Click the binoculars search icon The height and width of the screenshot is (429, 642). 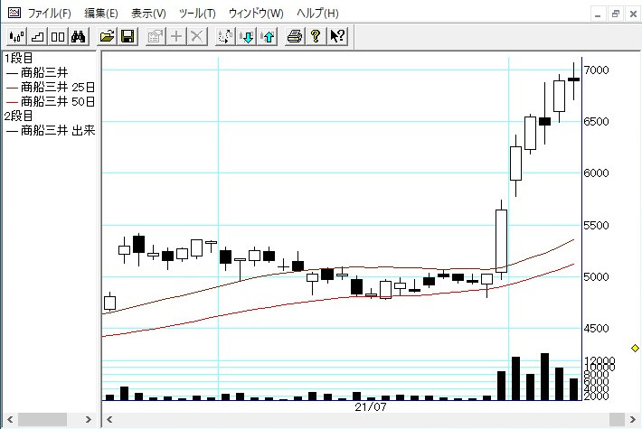[x=79, y=36]
